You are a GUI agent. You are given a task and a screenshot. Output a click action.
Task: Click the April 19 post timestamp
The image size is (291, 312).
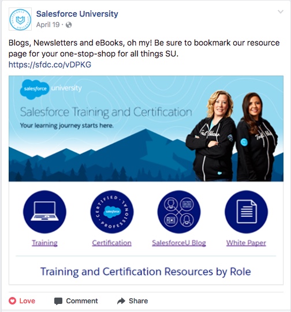click(x=48, y=25)
